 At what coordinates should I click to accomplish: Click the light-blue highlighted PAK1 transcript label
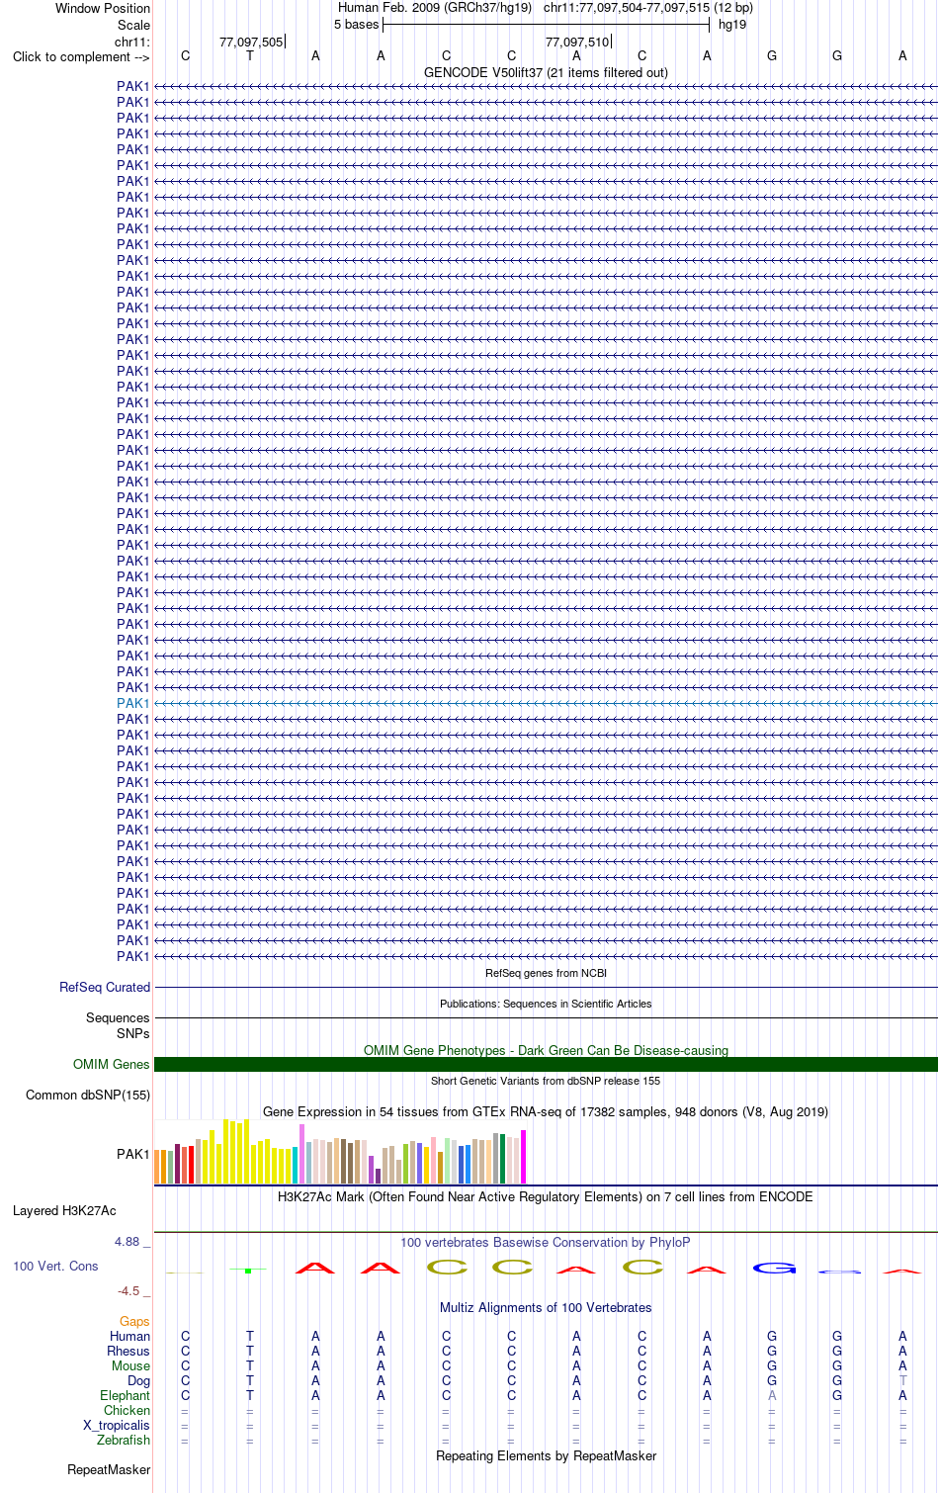click(x=133, y=703)
